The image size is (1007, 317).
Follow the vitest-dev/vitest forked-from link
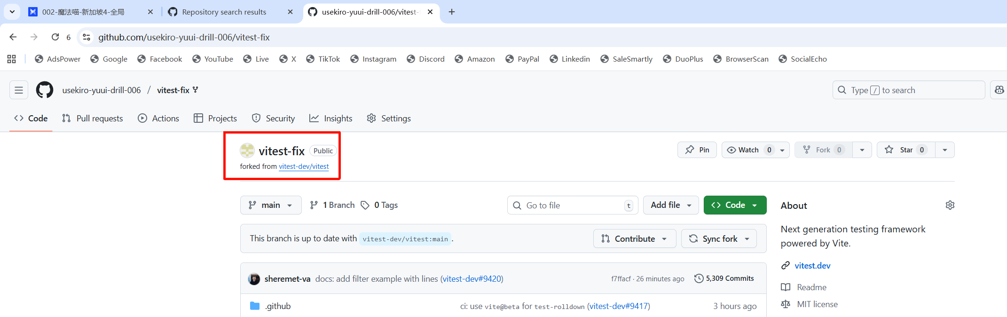coord(304,166)
